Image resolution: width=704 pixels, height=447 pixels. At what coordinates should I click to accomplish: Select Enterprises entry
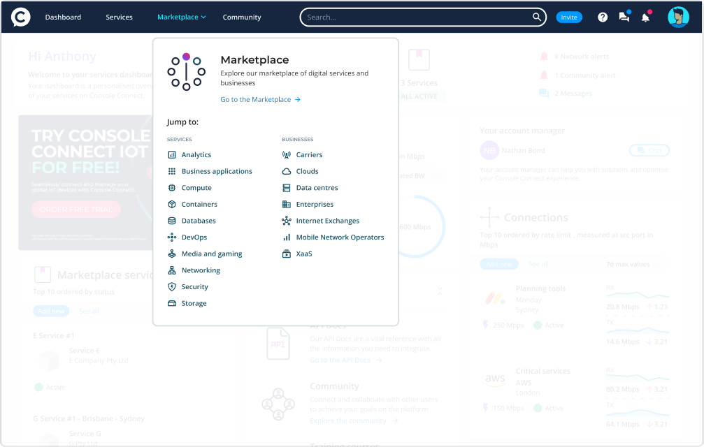(x=315, y=204)
